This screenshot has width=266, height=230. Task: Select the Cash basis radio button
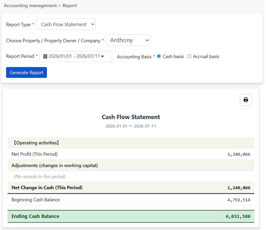pyautogui.click(x=159, y=56)
